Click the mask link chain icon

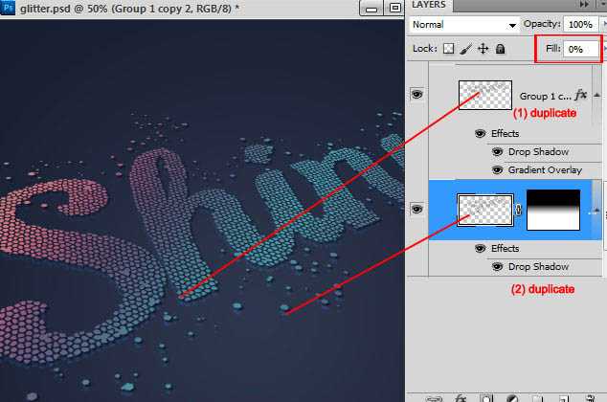pyautogui.click(x=519, y=210)
